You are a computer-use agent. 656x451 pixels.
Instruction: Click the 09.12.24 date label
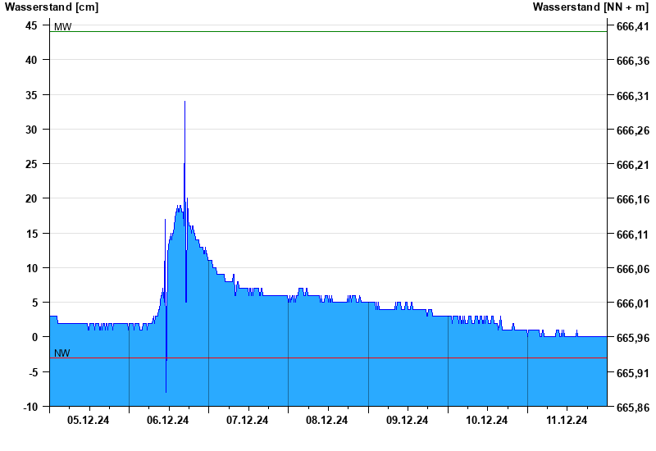click(408, 421)
